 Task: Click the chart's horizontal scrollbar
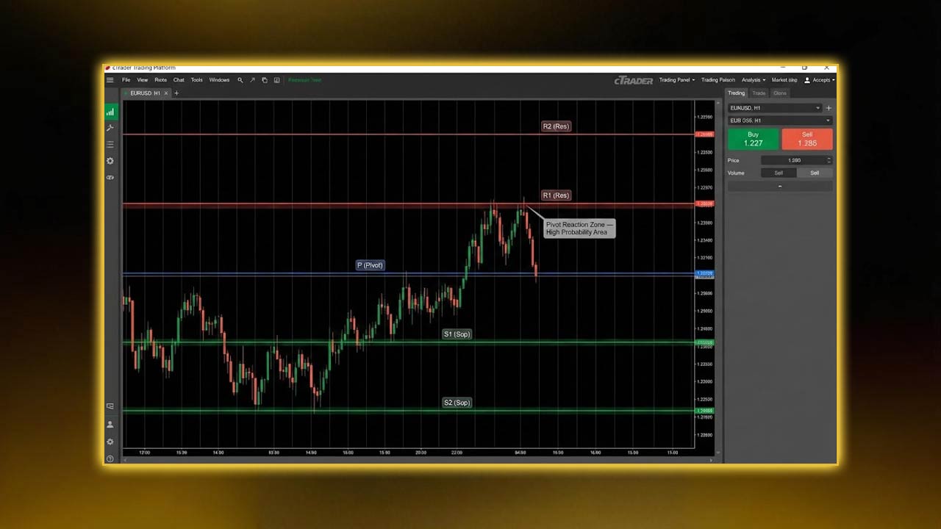417,460
